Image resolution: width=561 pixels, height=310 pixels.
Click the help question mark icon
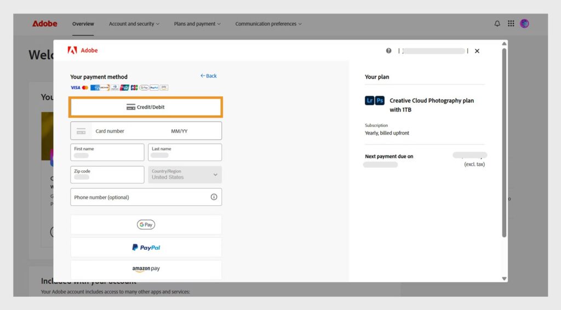click(388, 50)
